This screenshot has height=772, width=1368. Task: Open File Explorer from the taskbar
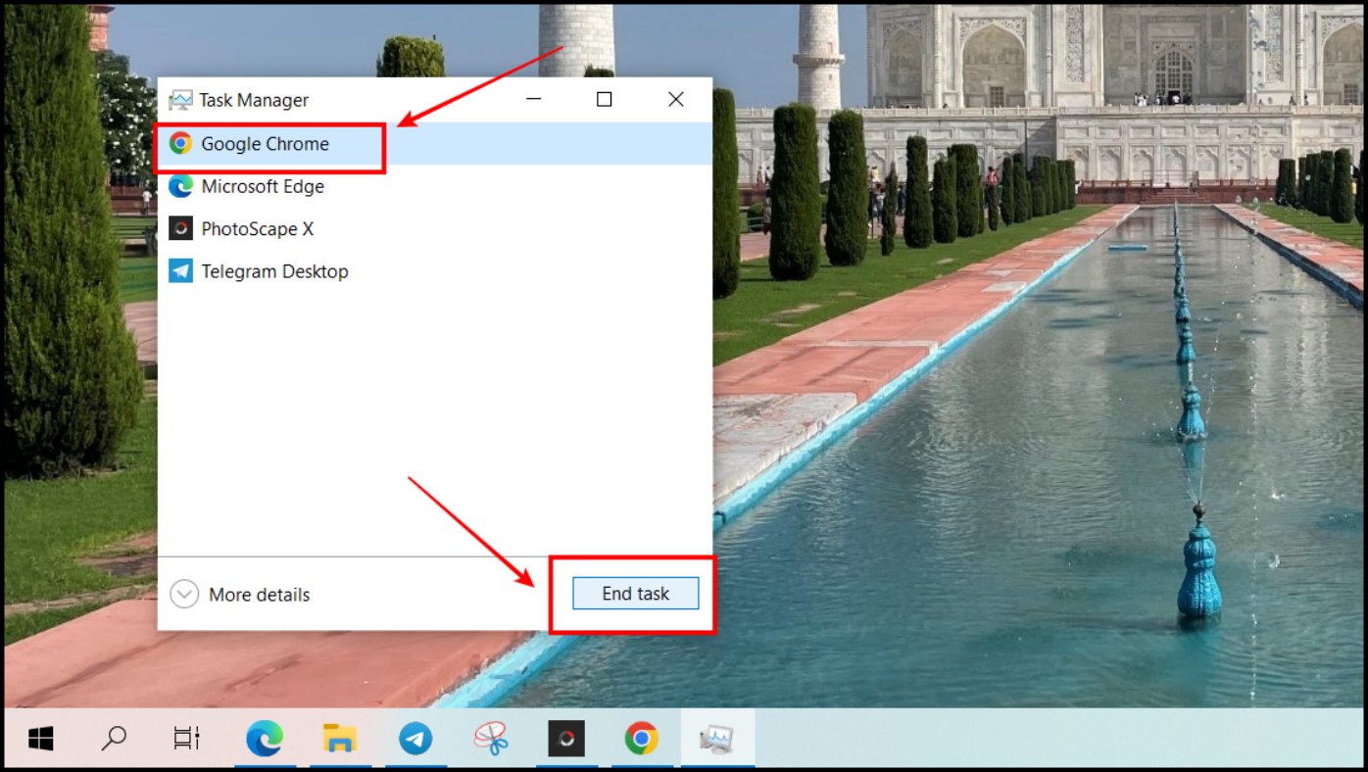pos(339,739)
